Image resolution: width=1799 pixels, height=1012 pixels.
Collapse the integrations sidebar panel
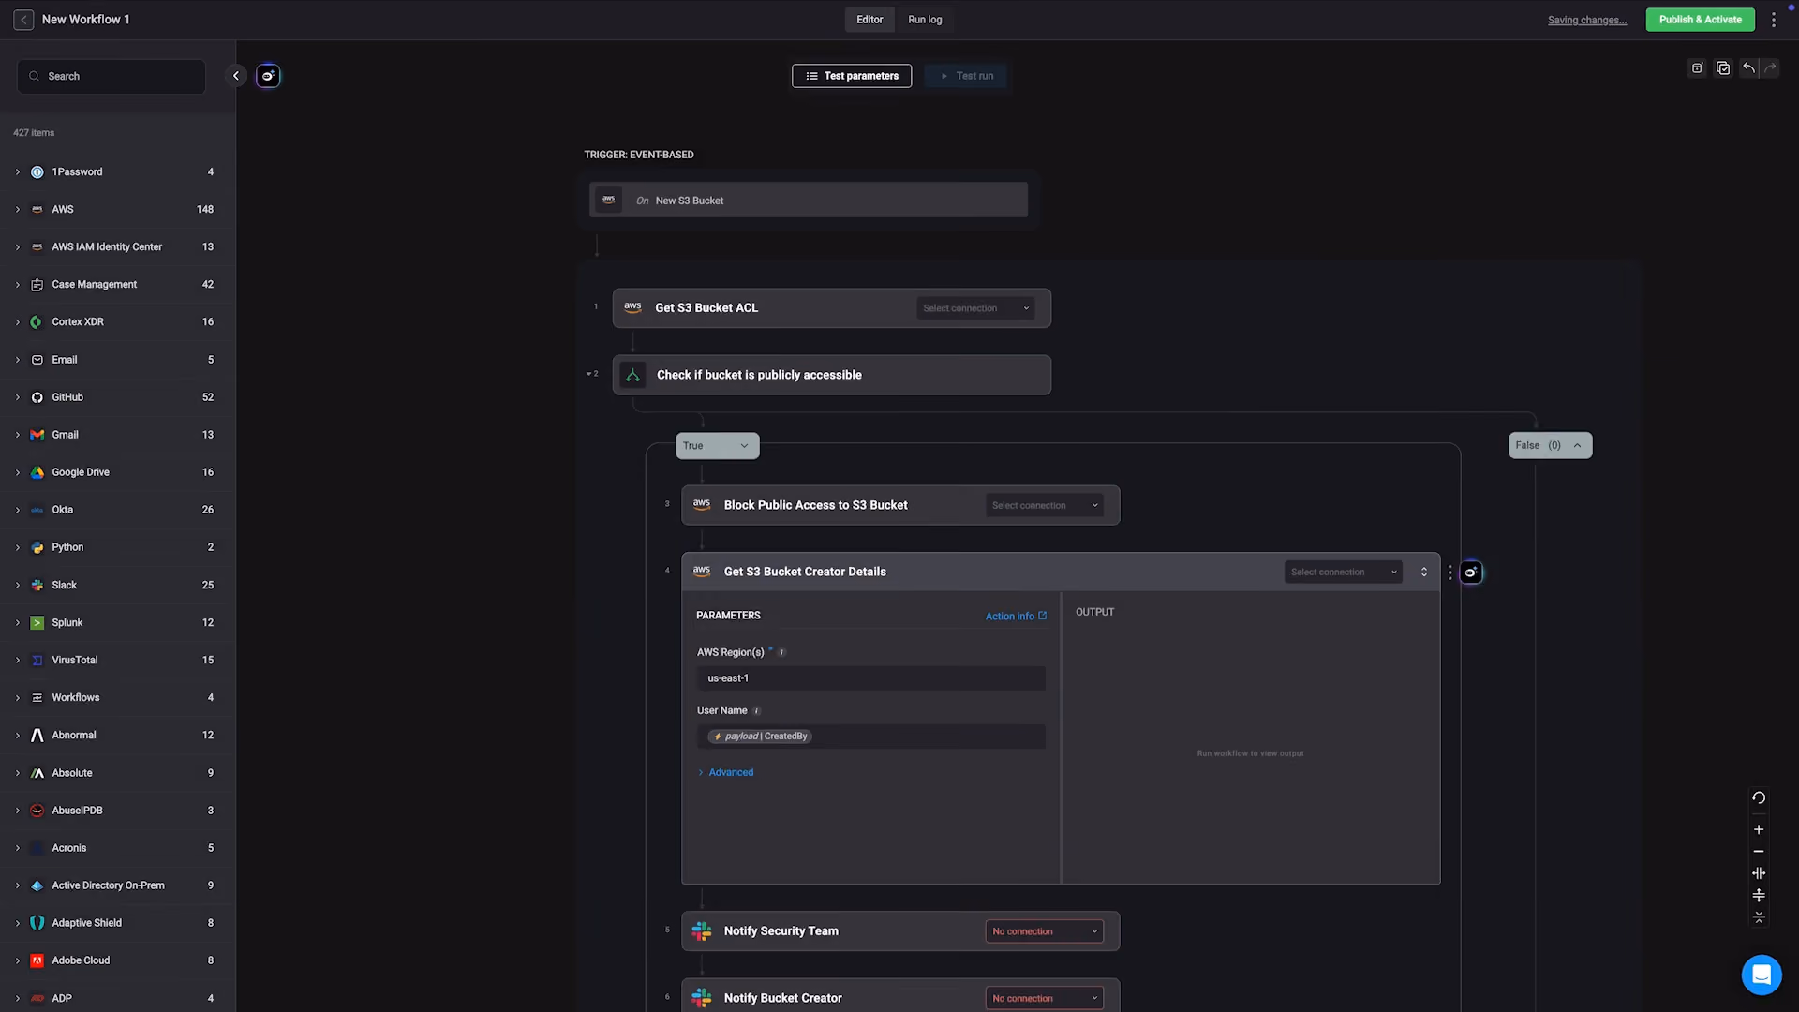coord(236,76)
